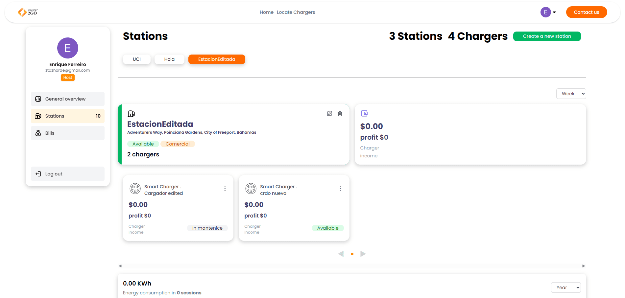Click the station address text

tap(192, 132)
